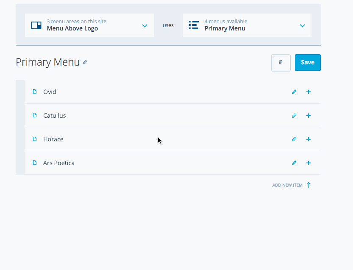The width and height of the screenshot is (353, 270).
Task: Expand available menus using chevron arrow
Action: (303, 26)
